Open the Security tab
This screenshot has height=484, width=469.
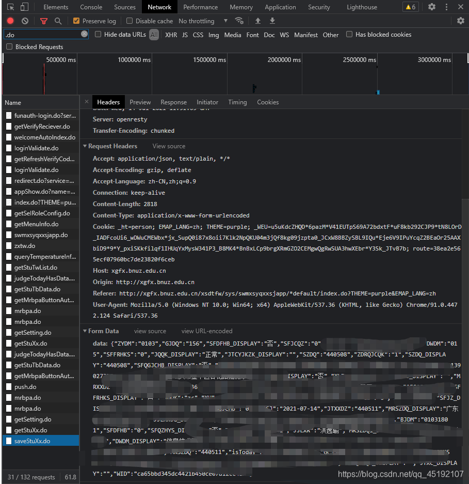click(319, 7)
